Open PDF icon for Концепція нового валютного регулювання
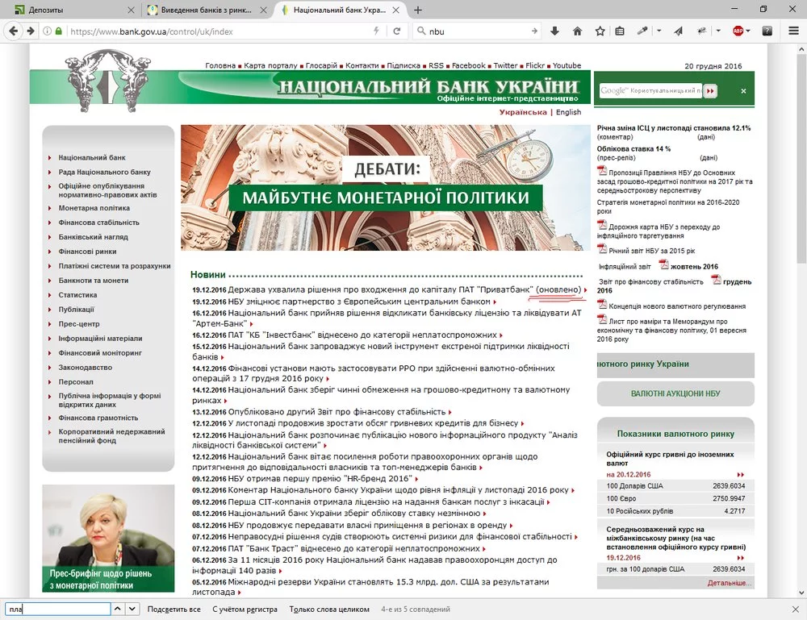Screen dimensions: 807x620 (602, 304)
